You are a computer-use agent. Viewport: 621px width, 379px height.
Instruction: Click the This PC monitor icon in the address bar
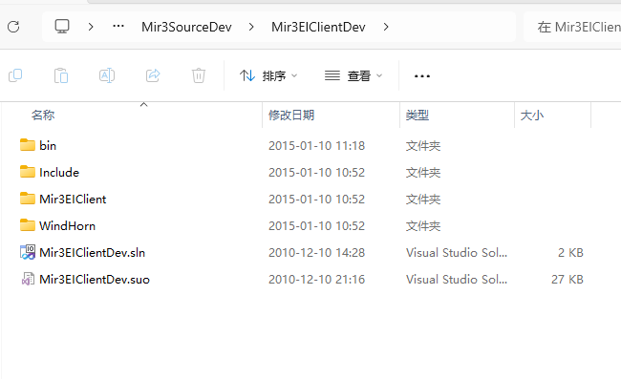62,27
